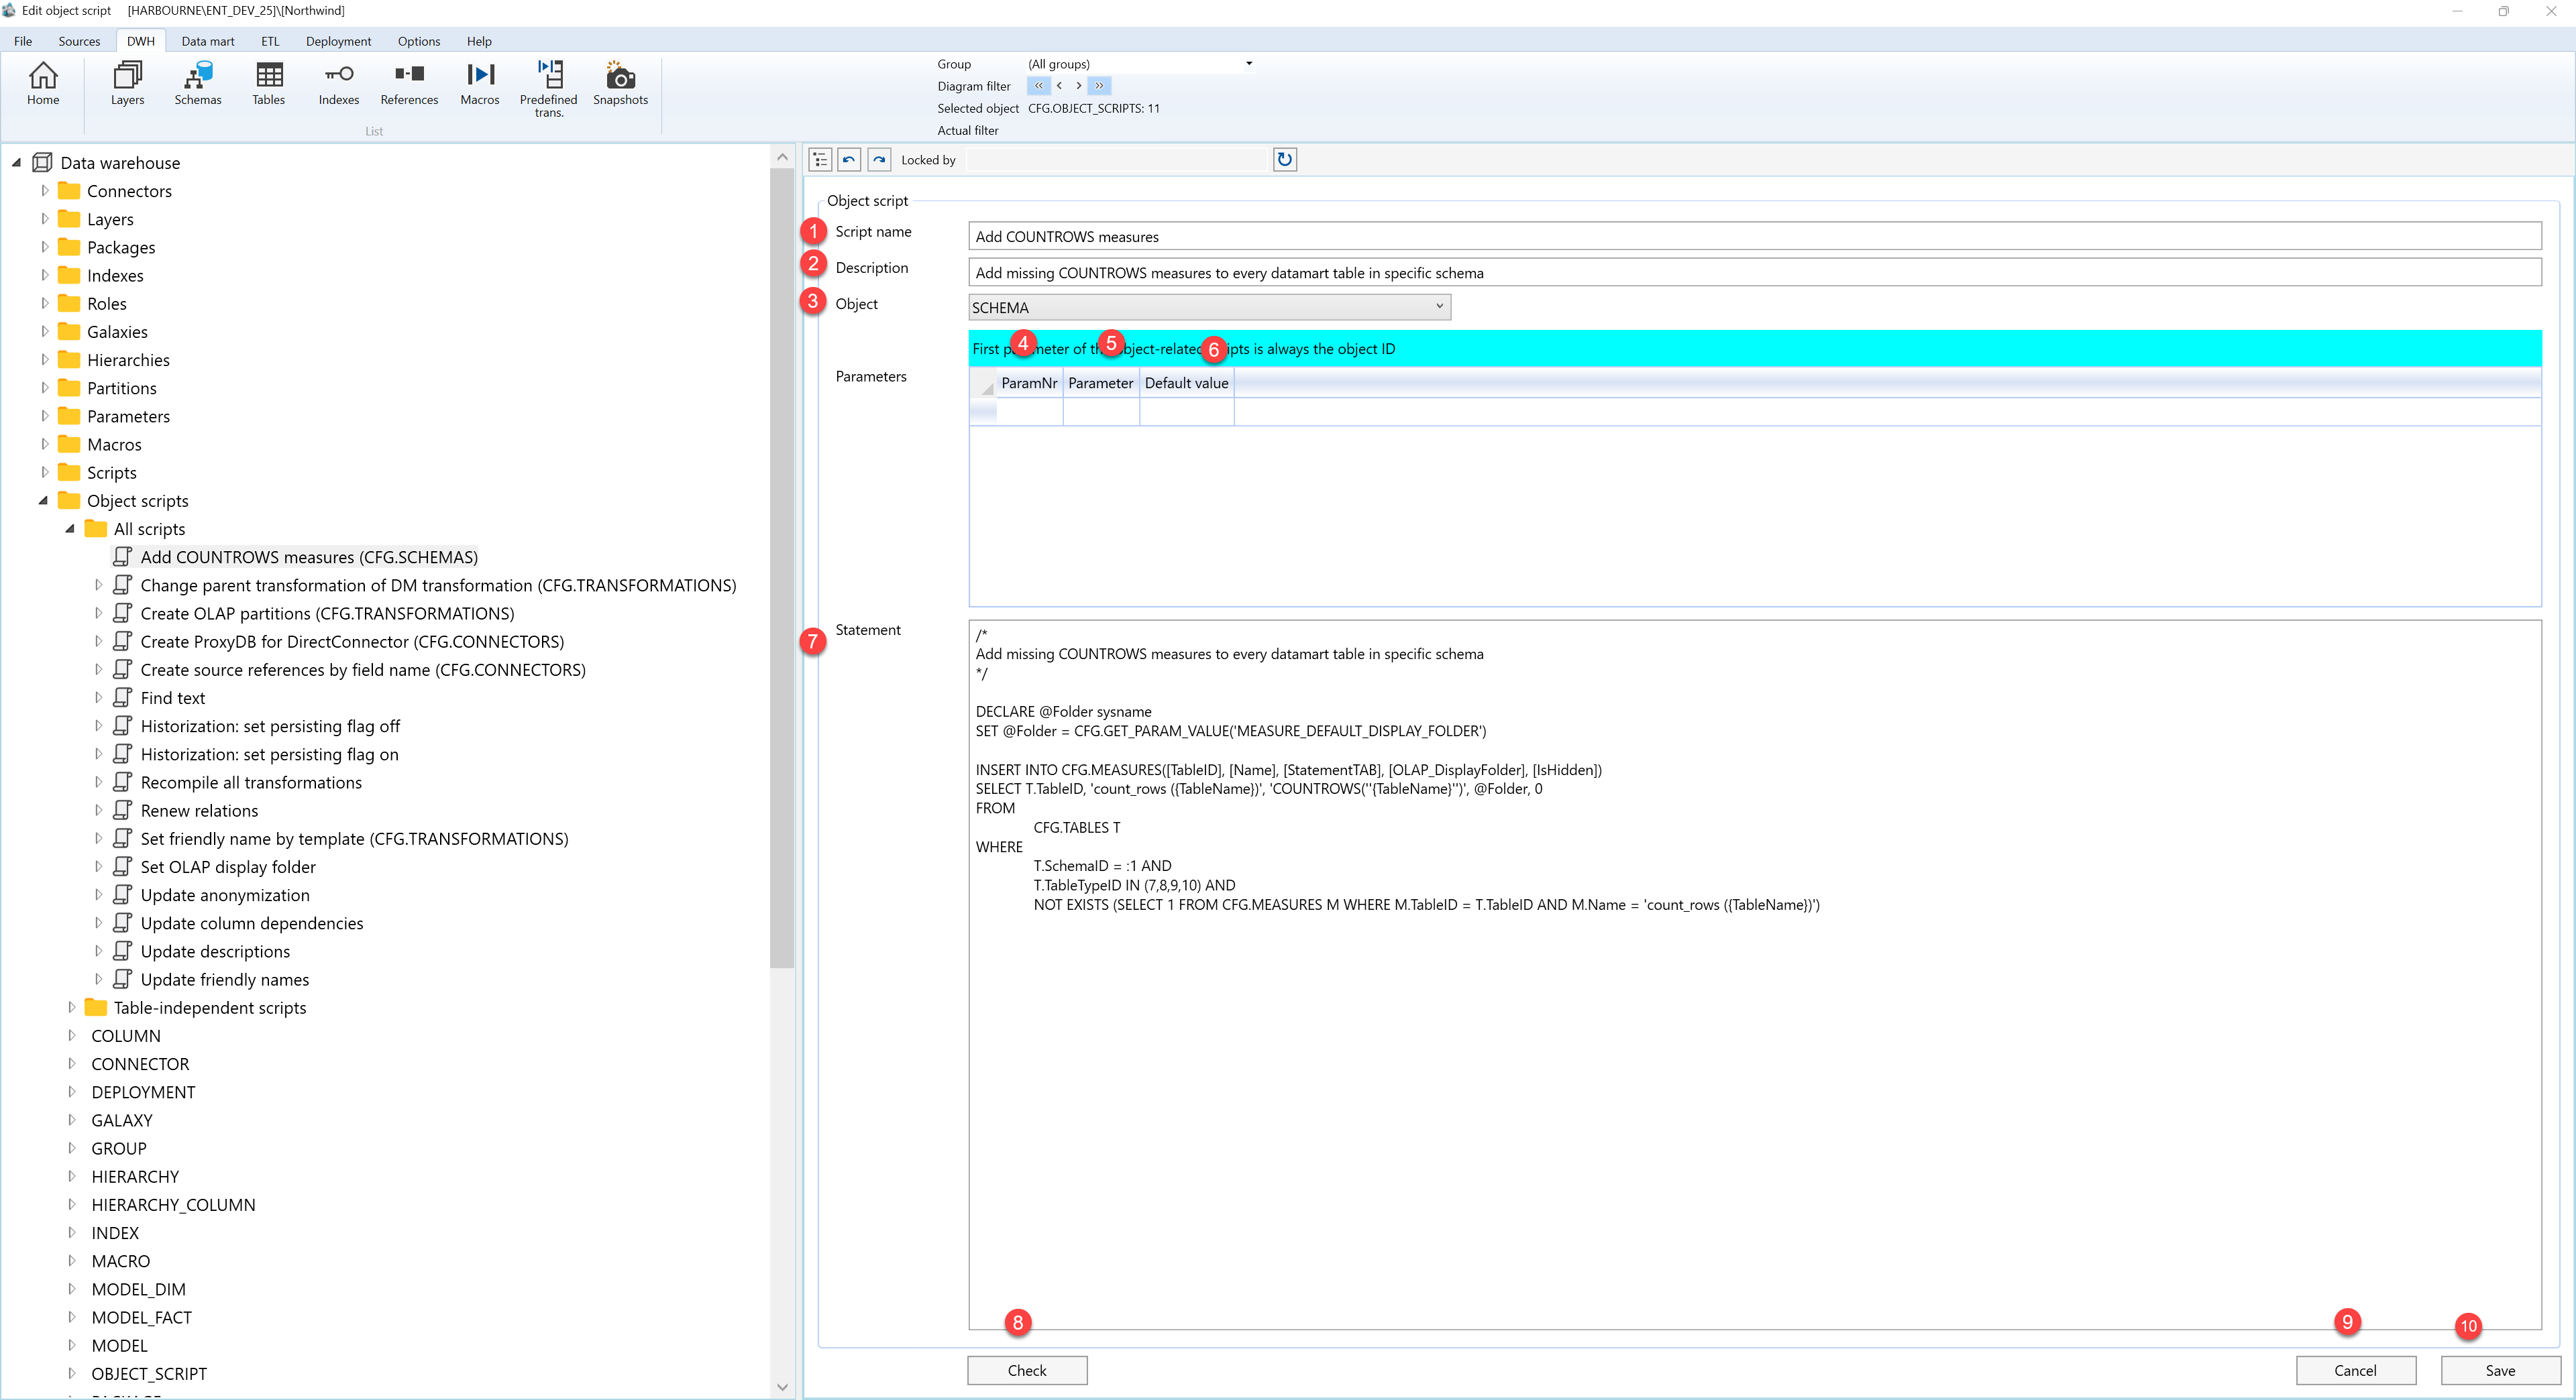
Task: Jump to last diagram filter with double right arrows
Action: tap(1099, 86)
